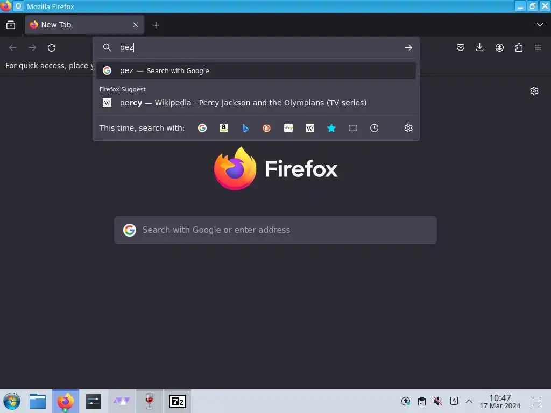551x413 pixels.
Task: Click the New Tab tab label
Action: click(56, 25)
